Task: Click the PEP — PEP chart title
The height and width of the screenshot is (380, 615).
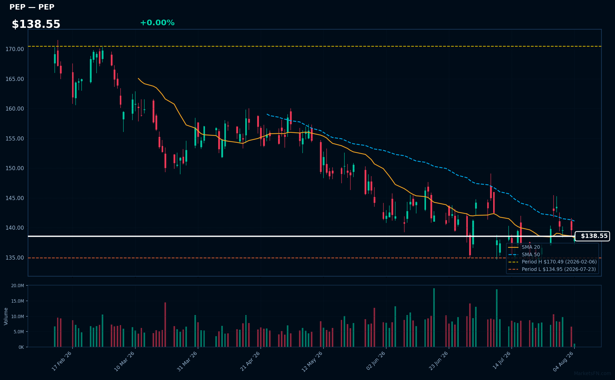Action: coord(32,7)
